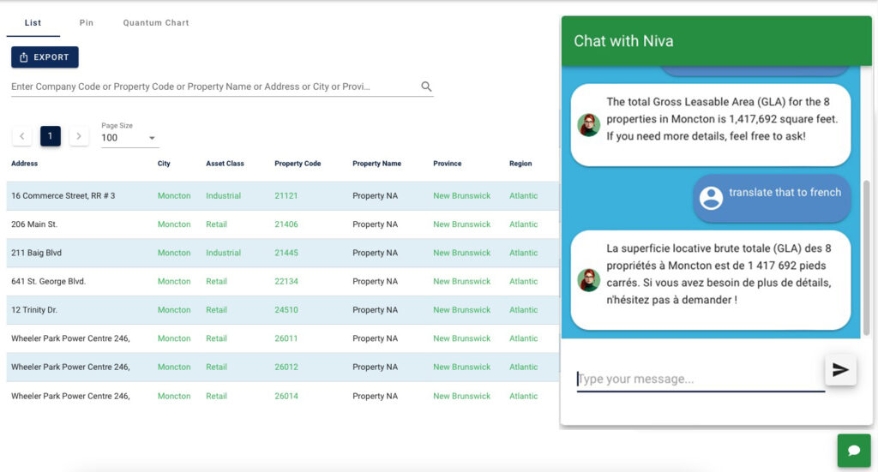Focus the Type your message field
This screenshot has height=472, width=878.
coord(701,379)
